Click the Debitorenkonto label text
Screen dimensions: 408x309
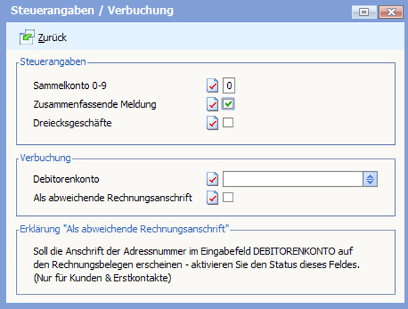(66, 179)
